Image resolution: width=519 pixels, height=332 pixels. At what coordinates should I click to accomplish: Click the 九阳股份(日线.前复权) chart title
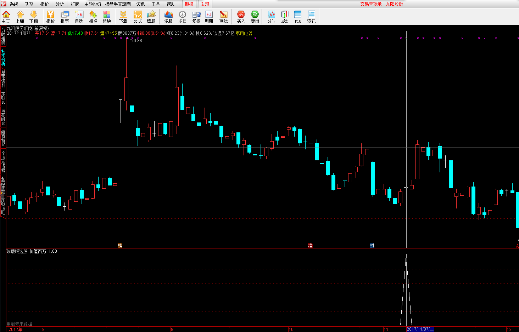28,28
